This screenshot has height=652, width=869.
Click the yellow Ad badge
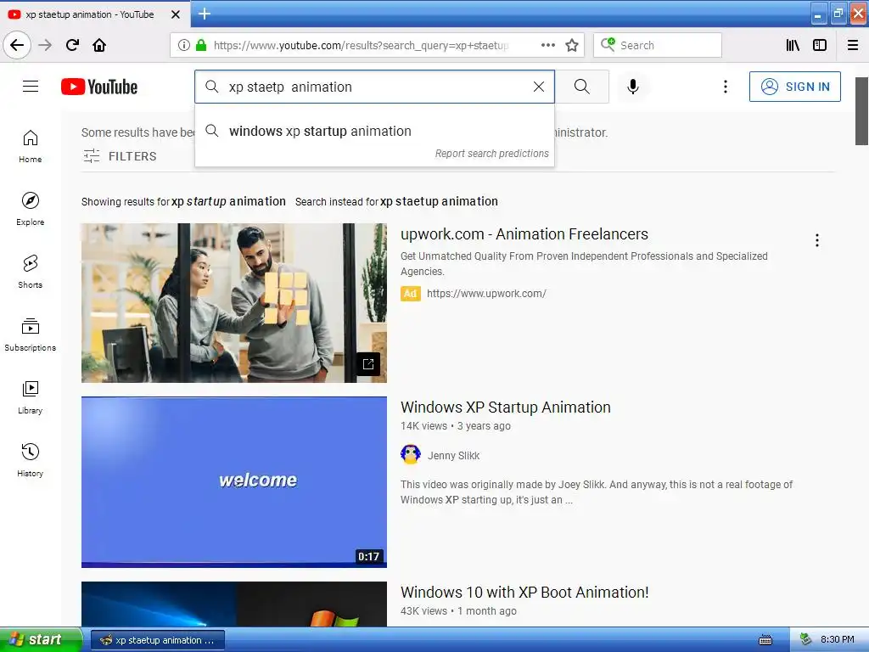pyautogui.click(x=410, y=293)
